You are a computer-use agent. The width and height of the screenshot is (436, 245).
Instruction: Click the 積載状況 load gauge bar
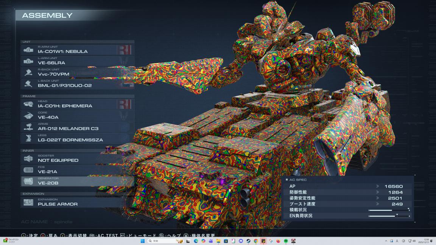(389, 210)
